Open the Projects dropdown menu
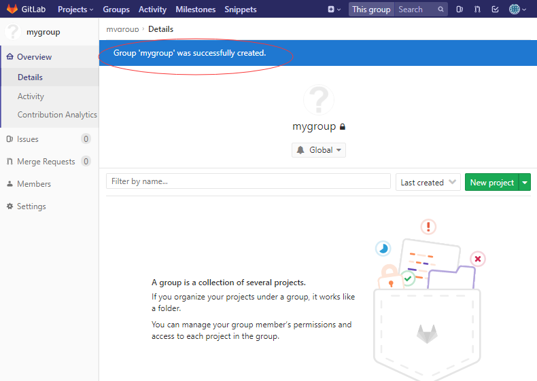 pos(75,10)
